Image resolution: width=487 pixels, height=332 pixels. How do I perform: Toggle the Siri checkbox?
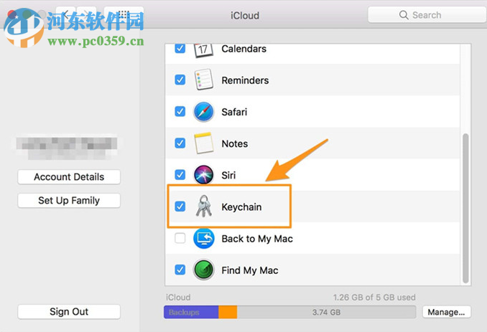[180, 174]
